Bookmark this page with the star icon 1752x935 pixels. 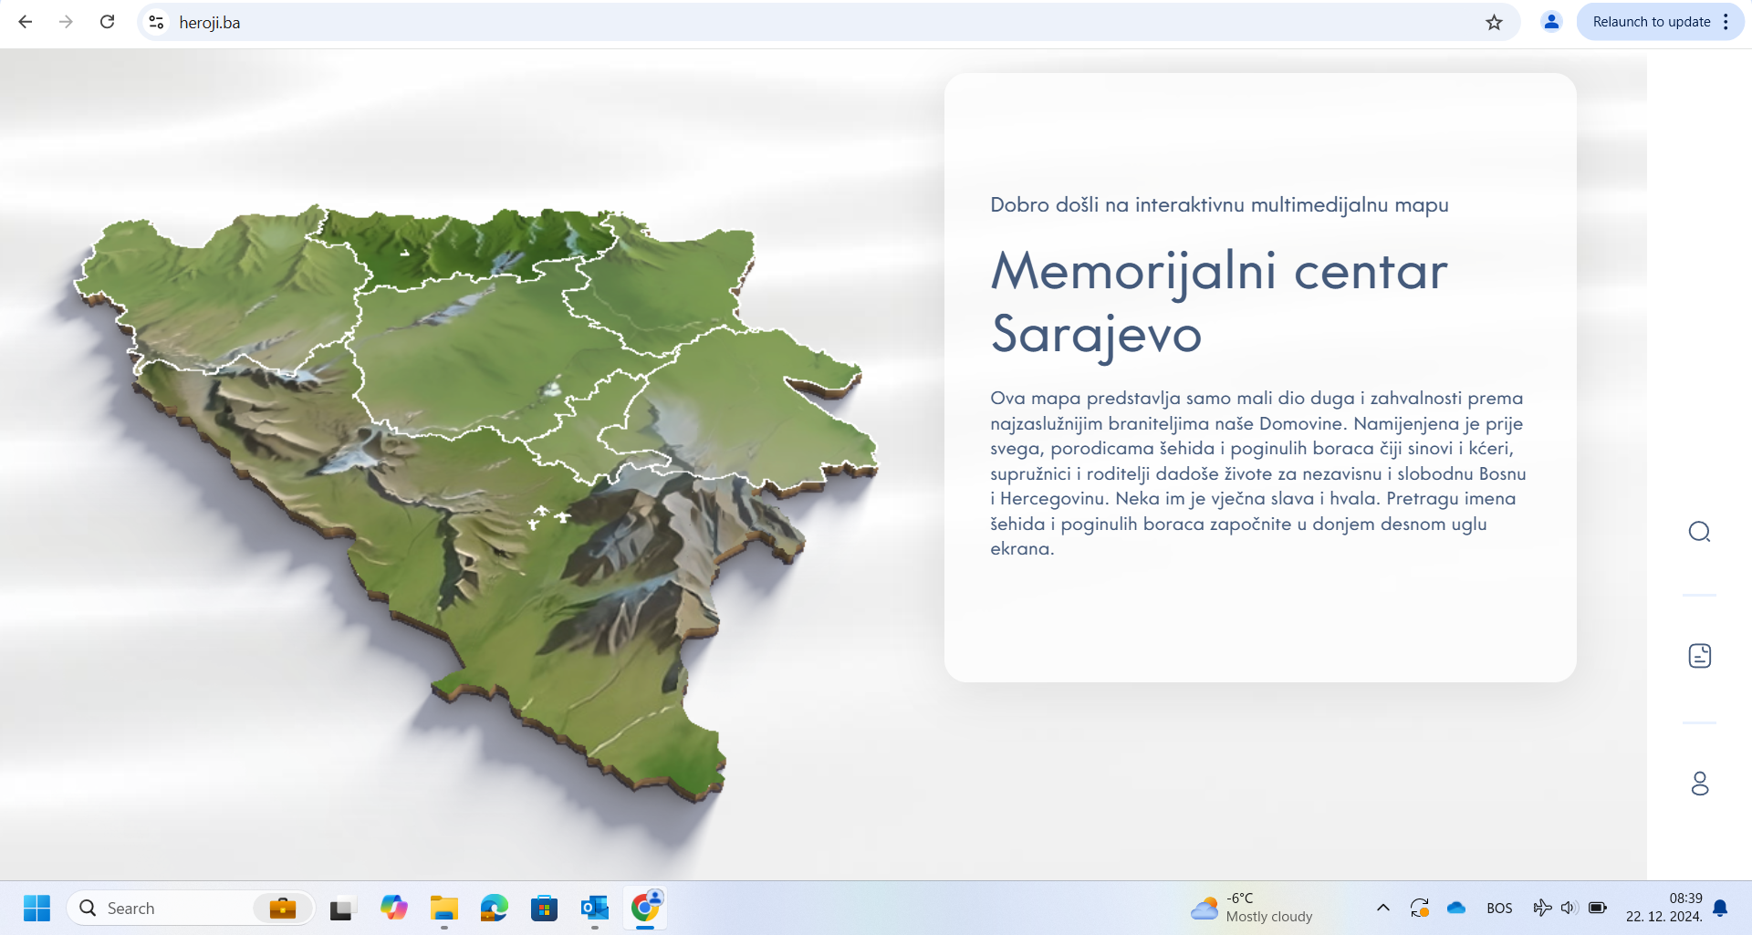point(1494,23)
